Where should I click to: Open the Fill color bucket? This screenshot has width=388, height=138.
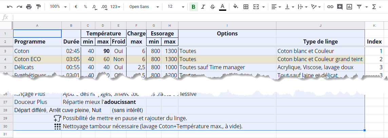(x=236, y=7)
